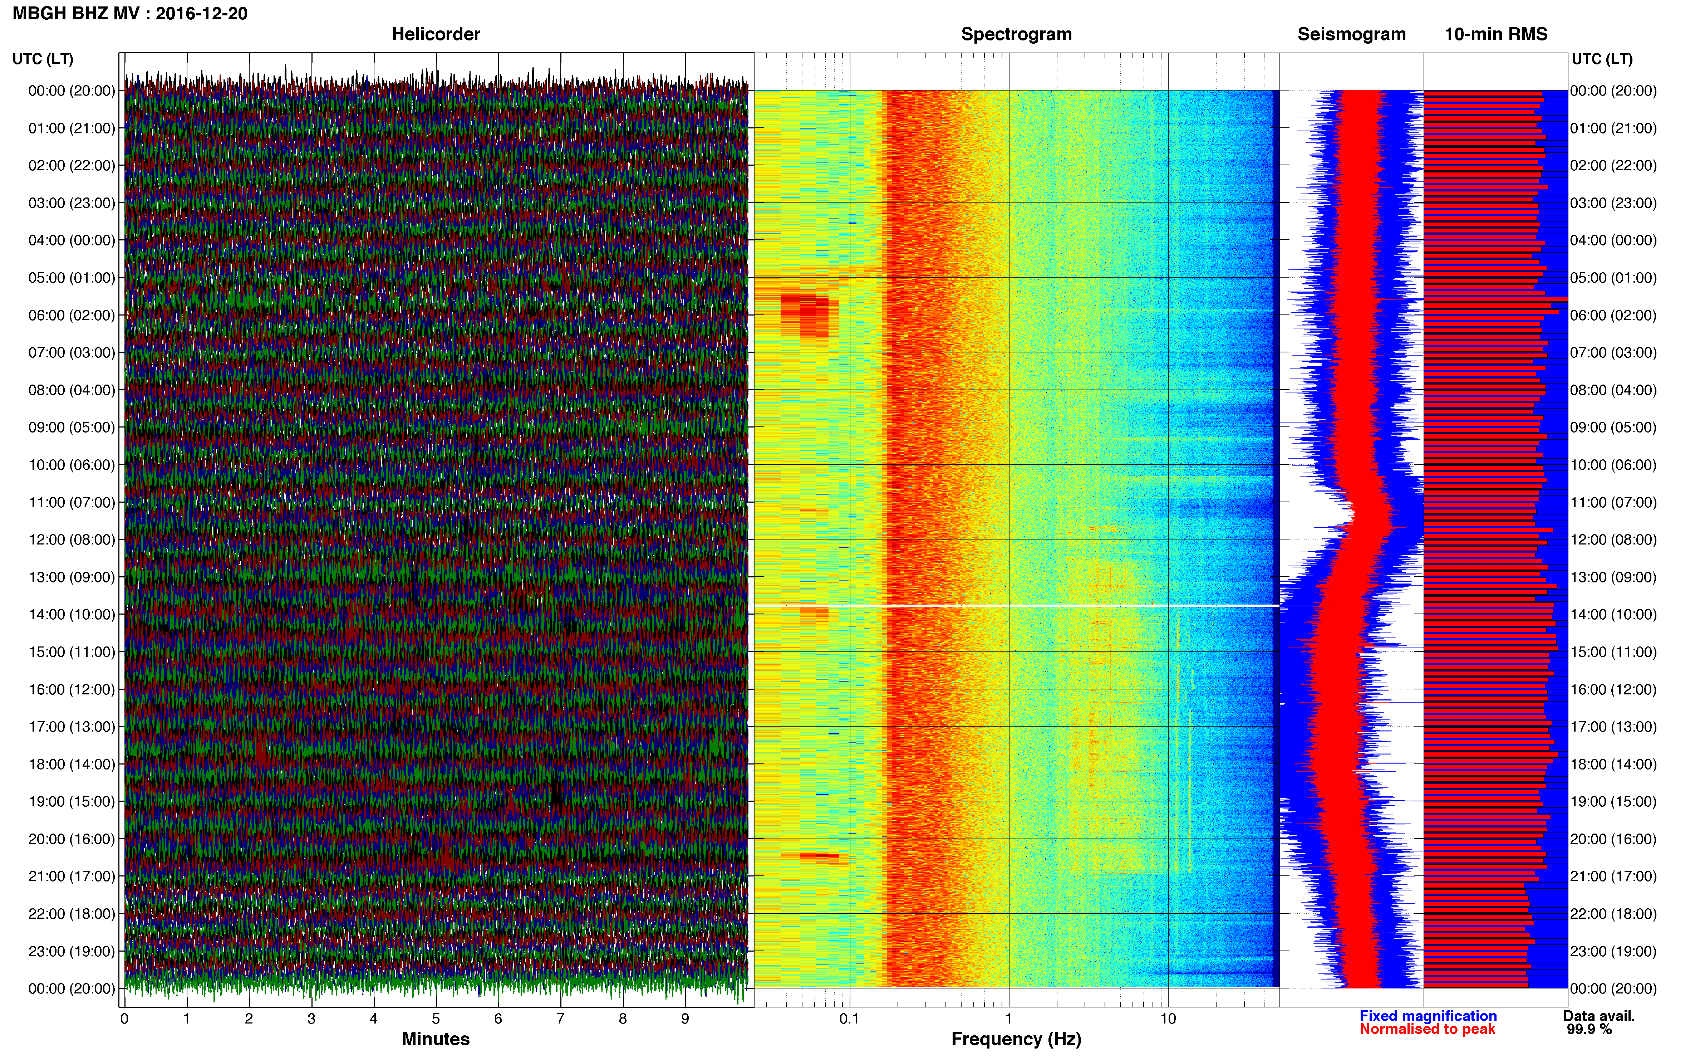Click the 99.9 % availability value
The height and width of the screenshot is (1060, 1695).
coord(1589,1029)
